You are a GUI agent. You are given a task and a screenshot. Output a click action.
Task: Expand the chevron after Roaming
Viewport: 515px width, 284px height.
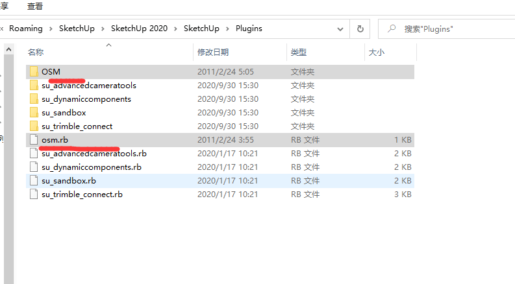point(51,29)
